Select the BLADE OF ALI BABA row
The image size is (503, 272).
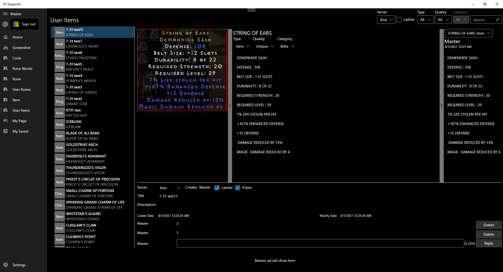(x=92, y=136)
